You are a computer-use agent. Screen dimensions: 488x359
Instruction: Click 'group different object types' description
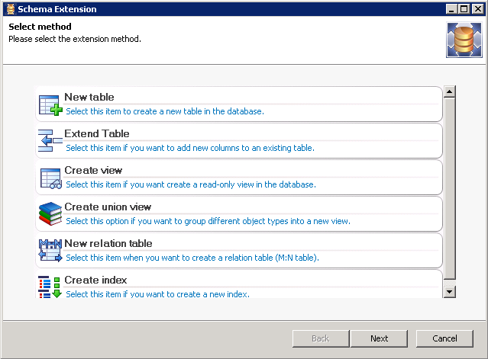[x=208, y=222]
